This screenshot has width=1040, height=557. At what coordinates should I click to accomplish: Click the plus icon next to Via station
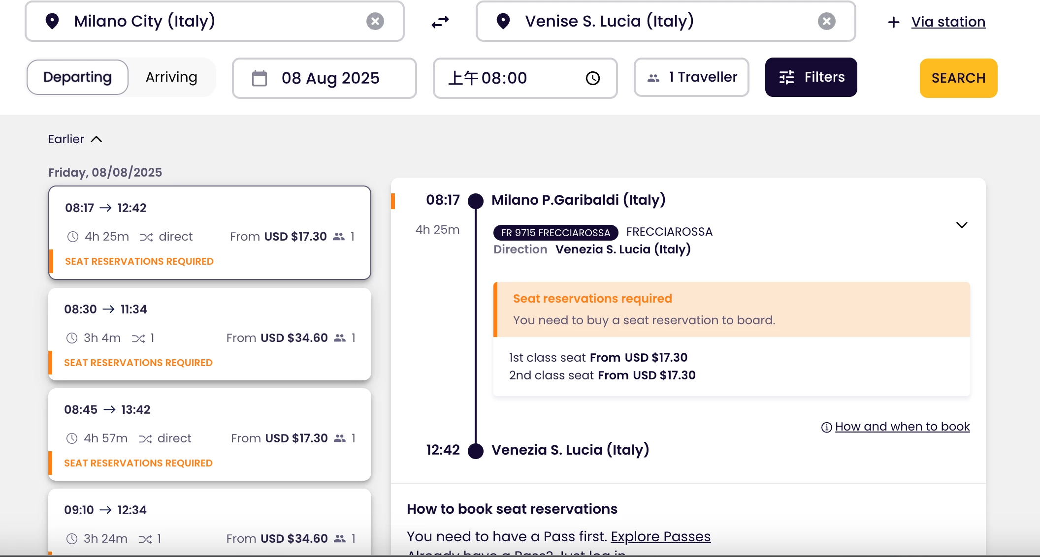tap(893, 22)
